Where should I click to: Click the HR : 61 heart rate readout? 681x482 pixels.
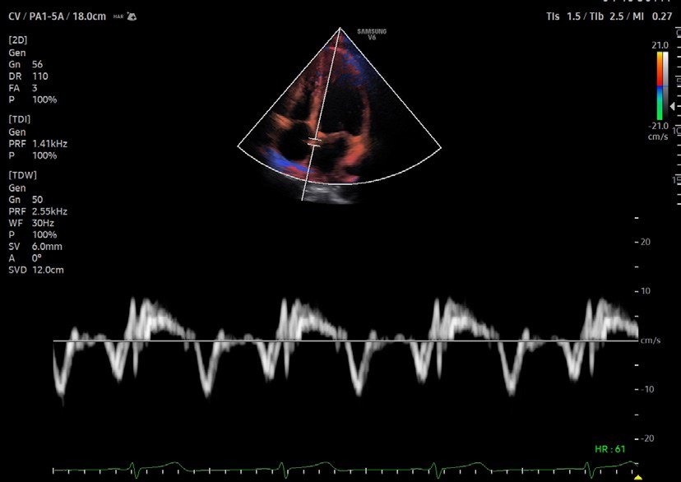609,449
